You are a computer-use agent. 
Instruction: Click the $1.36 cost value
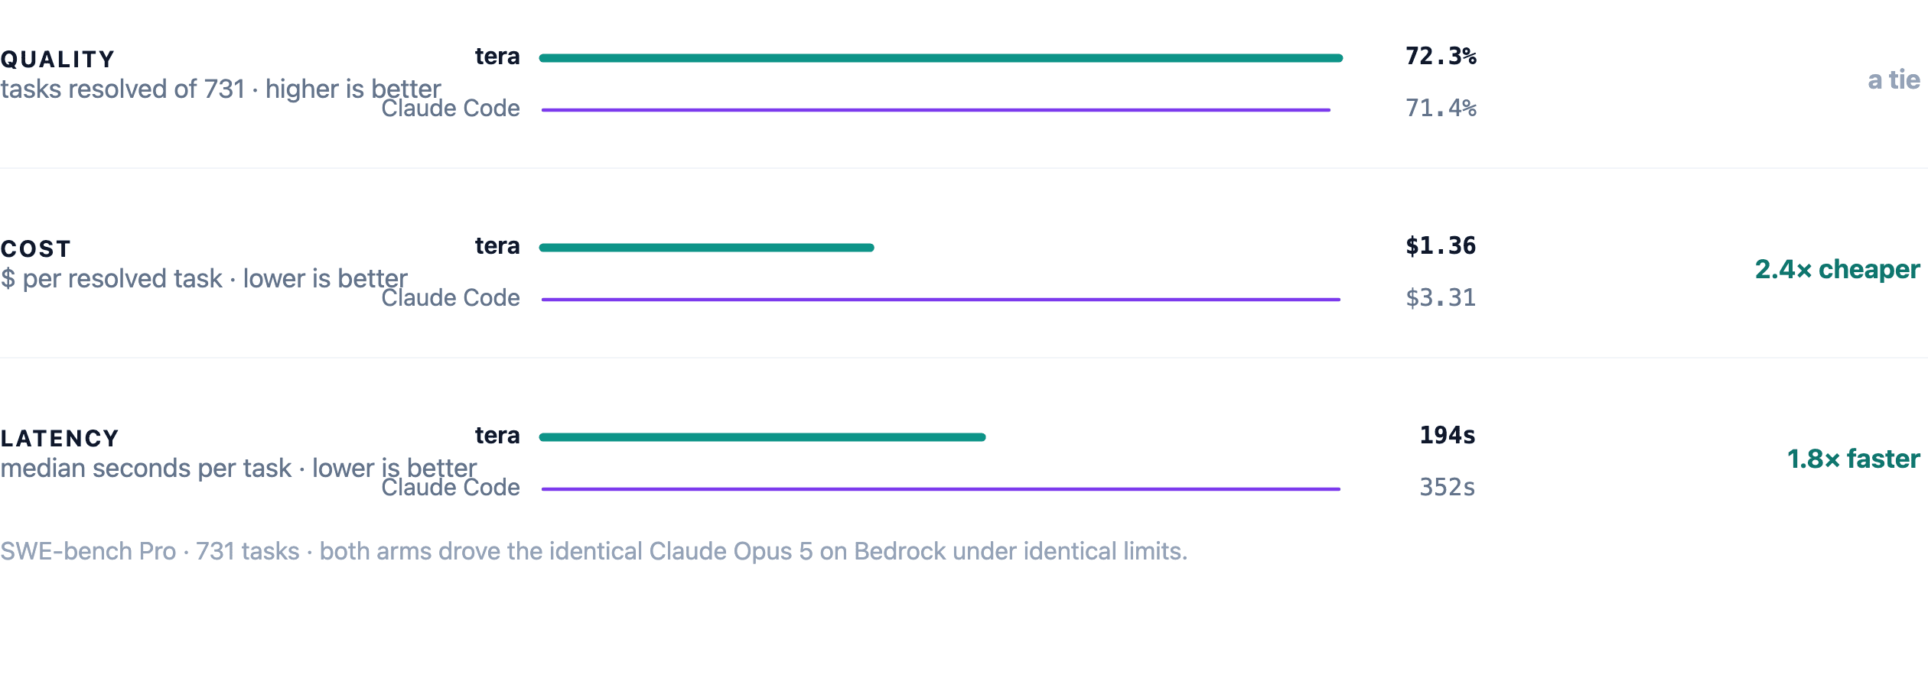[x=1441, y=246]
